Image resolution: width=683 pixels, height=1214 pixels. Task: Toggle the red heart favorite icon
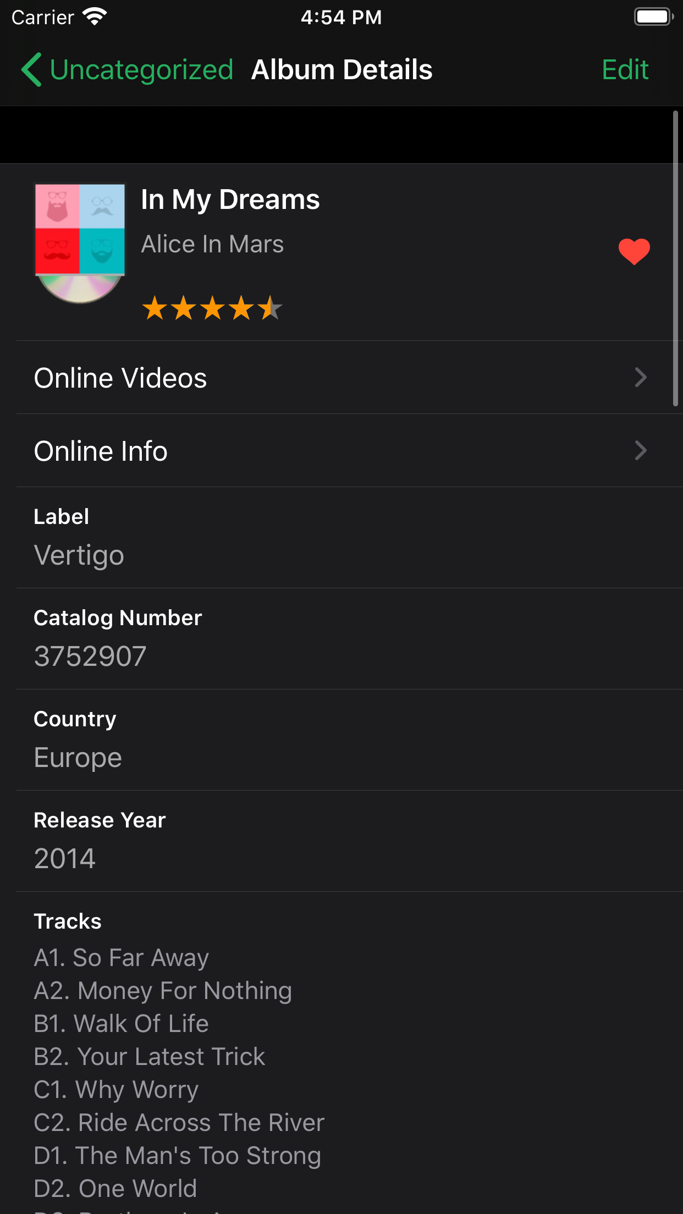(x=634, y=252)
